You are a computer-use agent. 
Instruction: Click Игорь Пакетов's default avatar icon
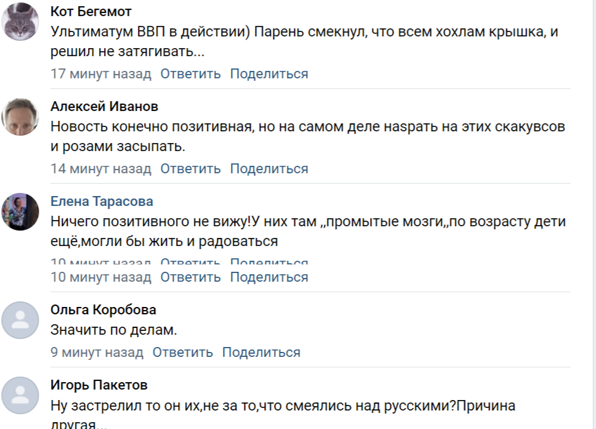click(x=20, y=396)
